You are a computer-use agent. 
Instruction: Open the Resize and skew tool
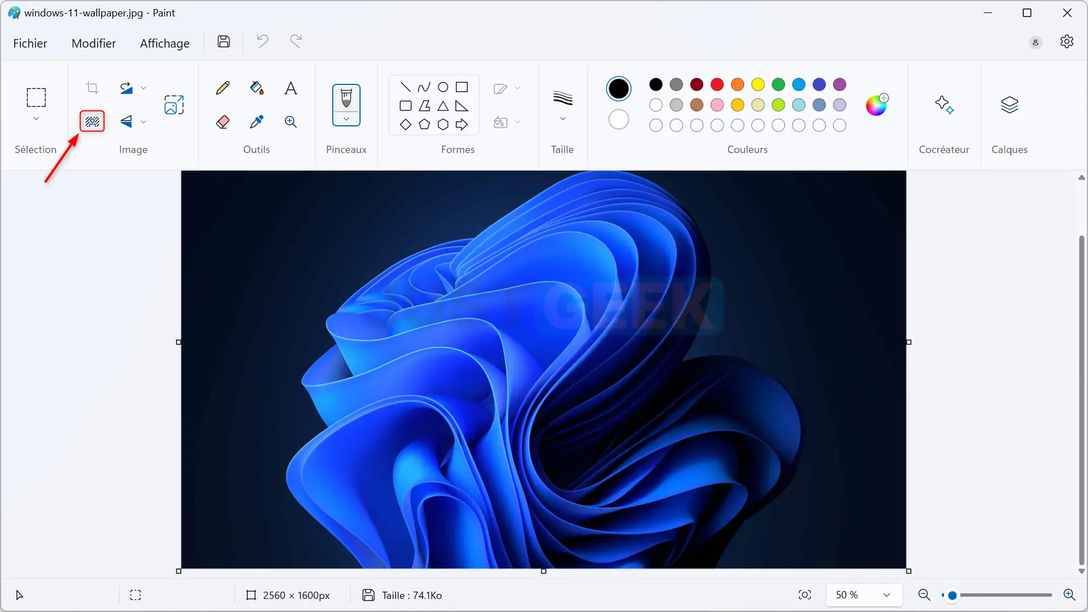coord(174,105)
